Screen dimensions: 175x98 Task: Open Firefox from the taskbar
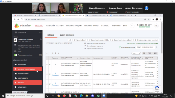coord(64,96)
